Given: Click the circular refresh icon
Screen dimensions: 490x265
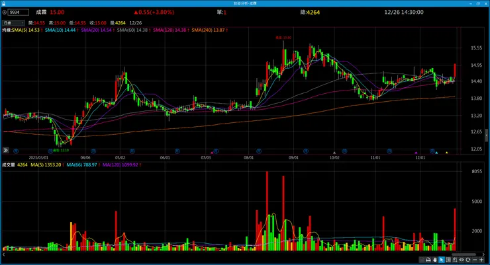Looking at the screenshot, I should 467,260.
